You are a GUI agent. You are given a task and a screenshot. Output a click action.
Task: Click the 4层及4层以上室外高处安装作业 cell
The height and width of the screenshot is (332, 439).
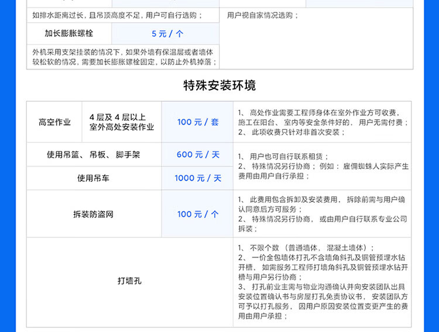tap(122, 122)
